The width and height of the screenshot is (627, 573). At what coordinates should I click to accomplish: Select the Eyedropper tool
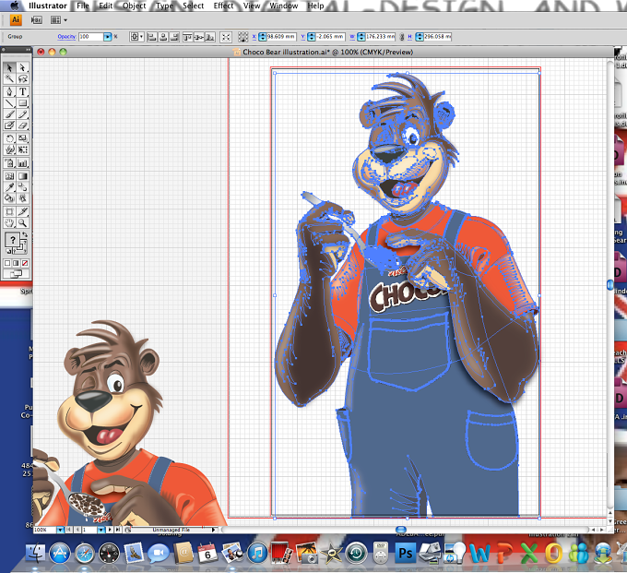coord(9,187)
